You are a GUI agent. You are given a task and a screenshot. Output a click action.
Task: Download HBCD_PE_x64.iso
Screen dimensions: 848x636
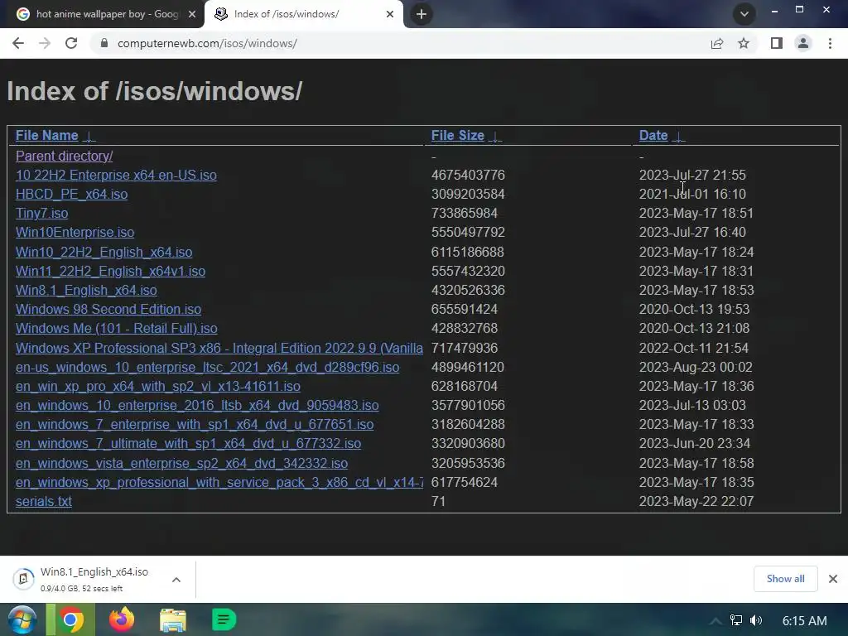pos(71,194)
